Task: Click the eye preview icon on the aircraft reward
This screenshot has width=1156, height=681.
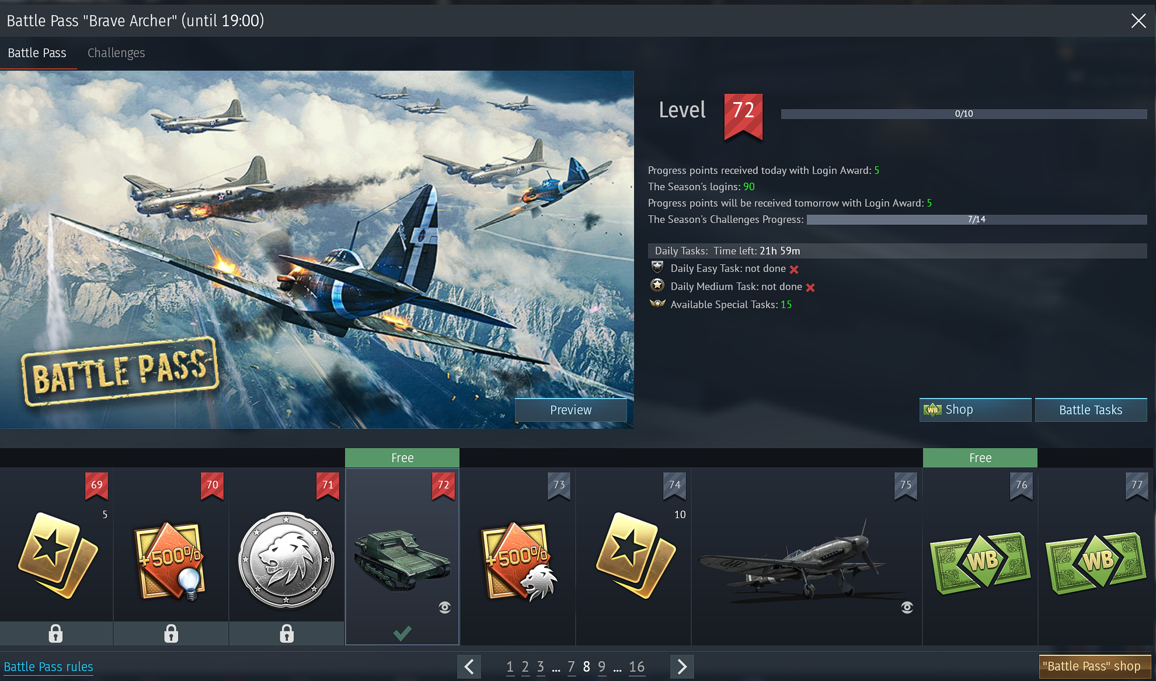Action: [x=907, y=607]
